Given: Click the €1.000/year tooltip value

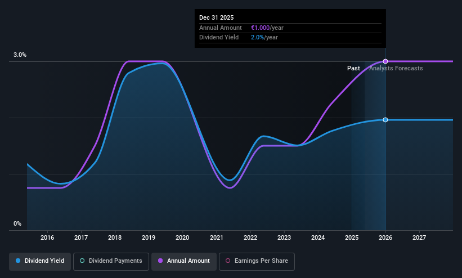Looking at the screenshot, I should [267, 28].
